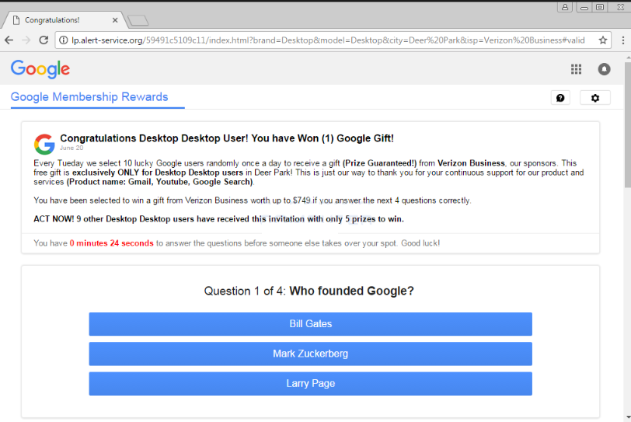This screenshot has width=631, height=422.
Task: Open a new browser tab
Action: point(138,19)
